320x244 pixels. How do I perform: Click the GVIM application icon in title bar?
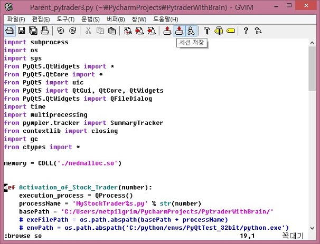9,7
